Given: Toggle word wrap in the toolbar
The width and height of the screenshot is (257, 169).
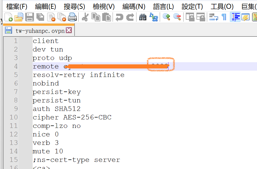Looking at the screenshot, I should [x=213, y=17].
